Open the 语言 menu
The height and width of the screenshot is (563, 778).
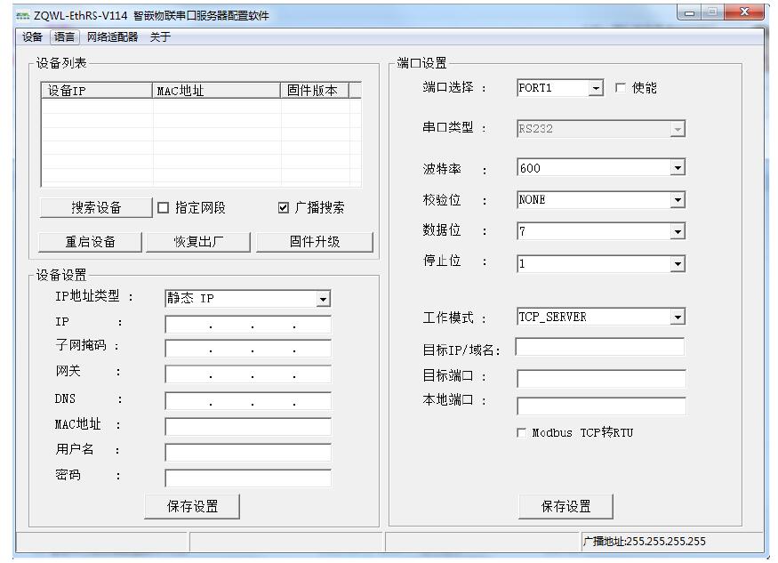coord(65,36)
